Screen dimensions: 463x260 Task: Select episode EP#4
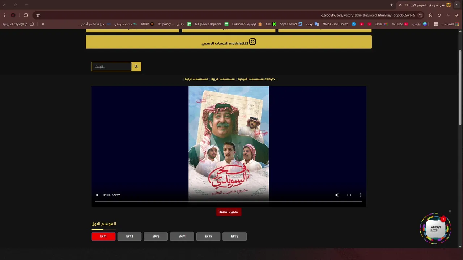182,237
